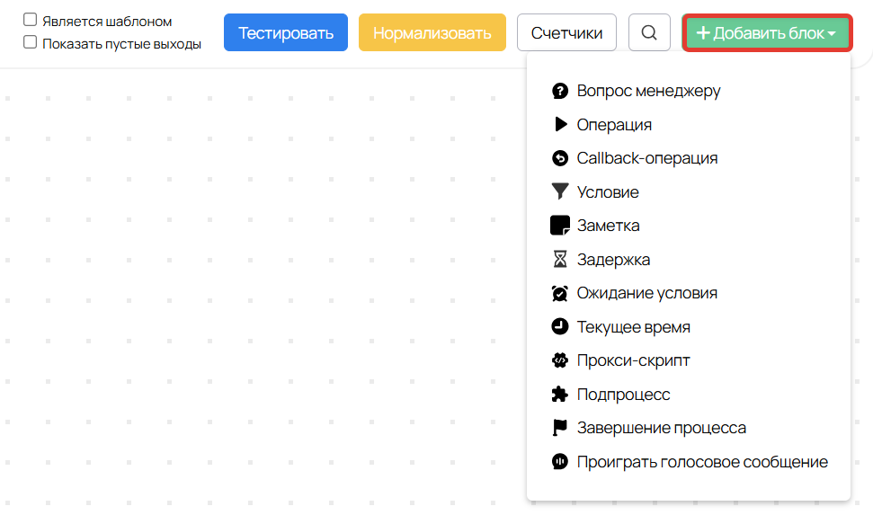The image size is (873, 524).
Task: Choose Проиграть голосовое сообщение menu entry
Action: (x=701, y=461)
